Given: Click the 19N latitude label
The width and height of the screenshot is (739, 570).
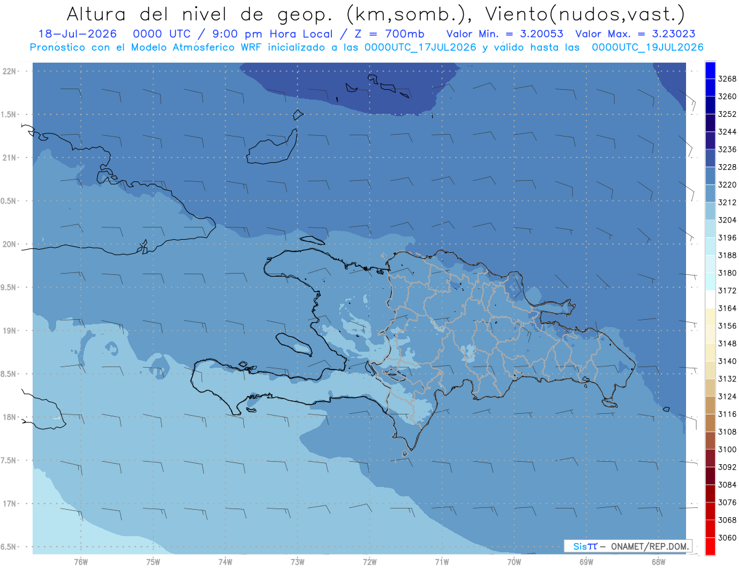Looking at the screenshot, I should [9, 331].
